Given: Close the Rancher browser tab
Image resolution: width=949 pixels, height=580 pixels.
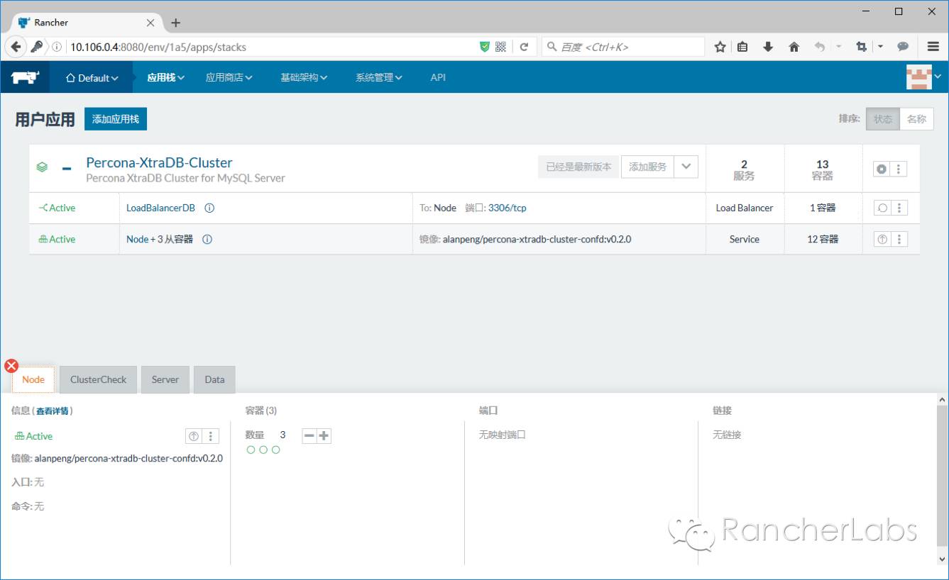Looking at the screenshot, I should (150, 23).
